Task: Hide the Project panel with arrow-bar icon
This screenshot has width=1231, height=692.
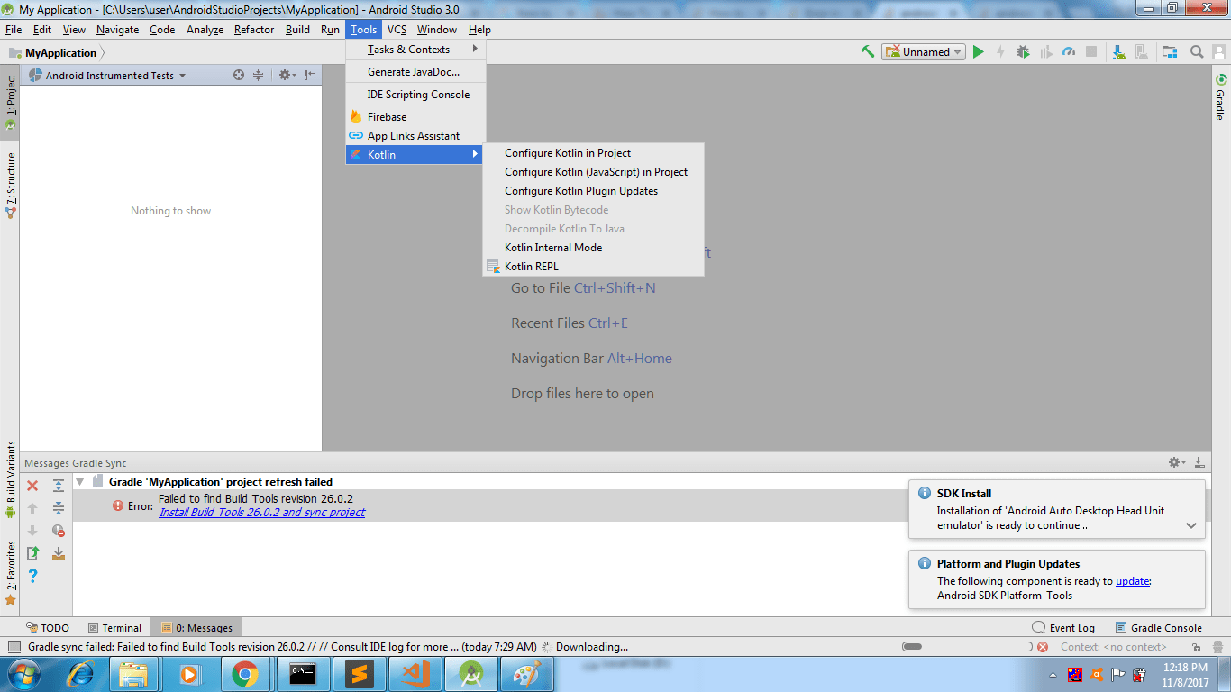Action: pyautogui.click(x=309, y=75)
